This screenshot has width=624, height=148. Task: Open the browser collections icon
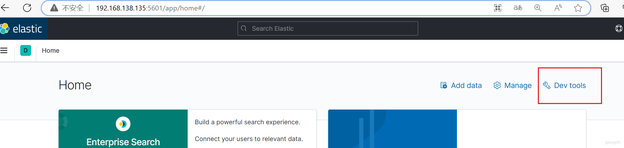click(605, 8)
